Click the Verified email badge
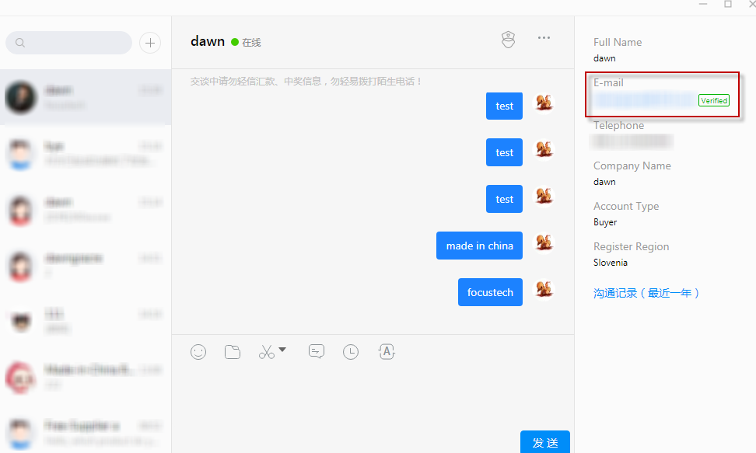756x453 pixels. tap(714, 100)
